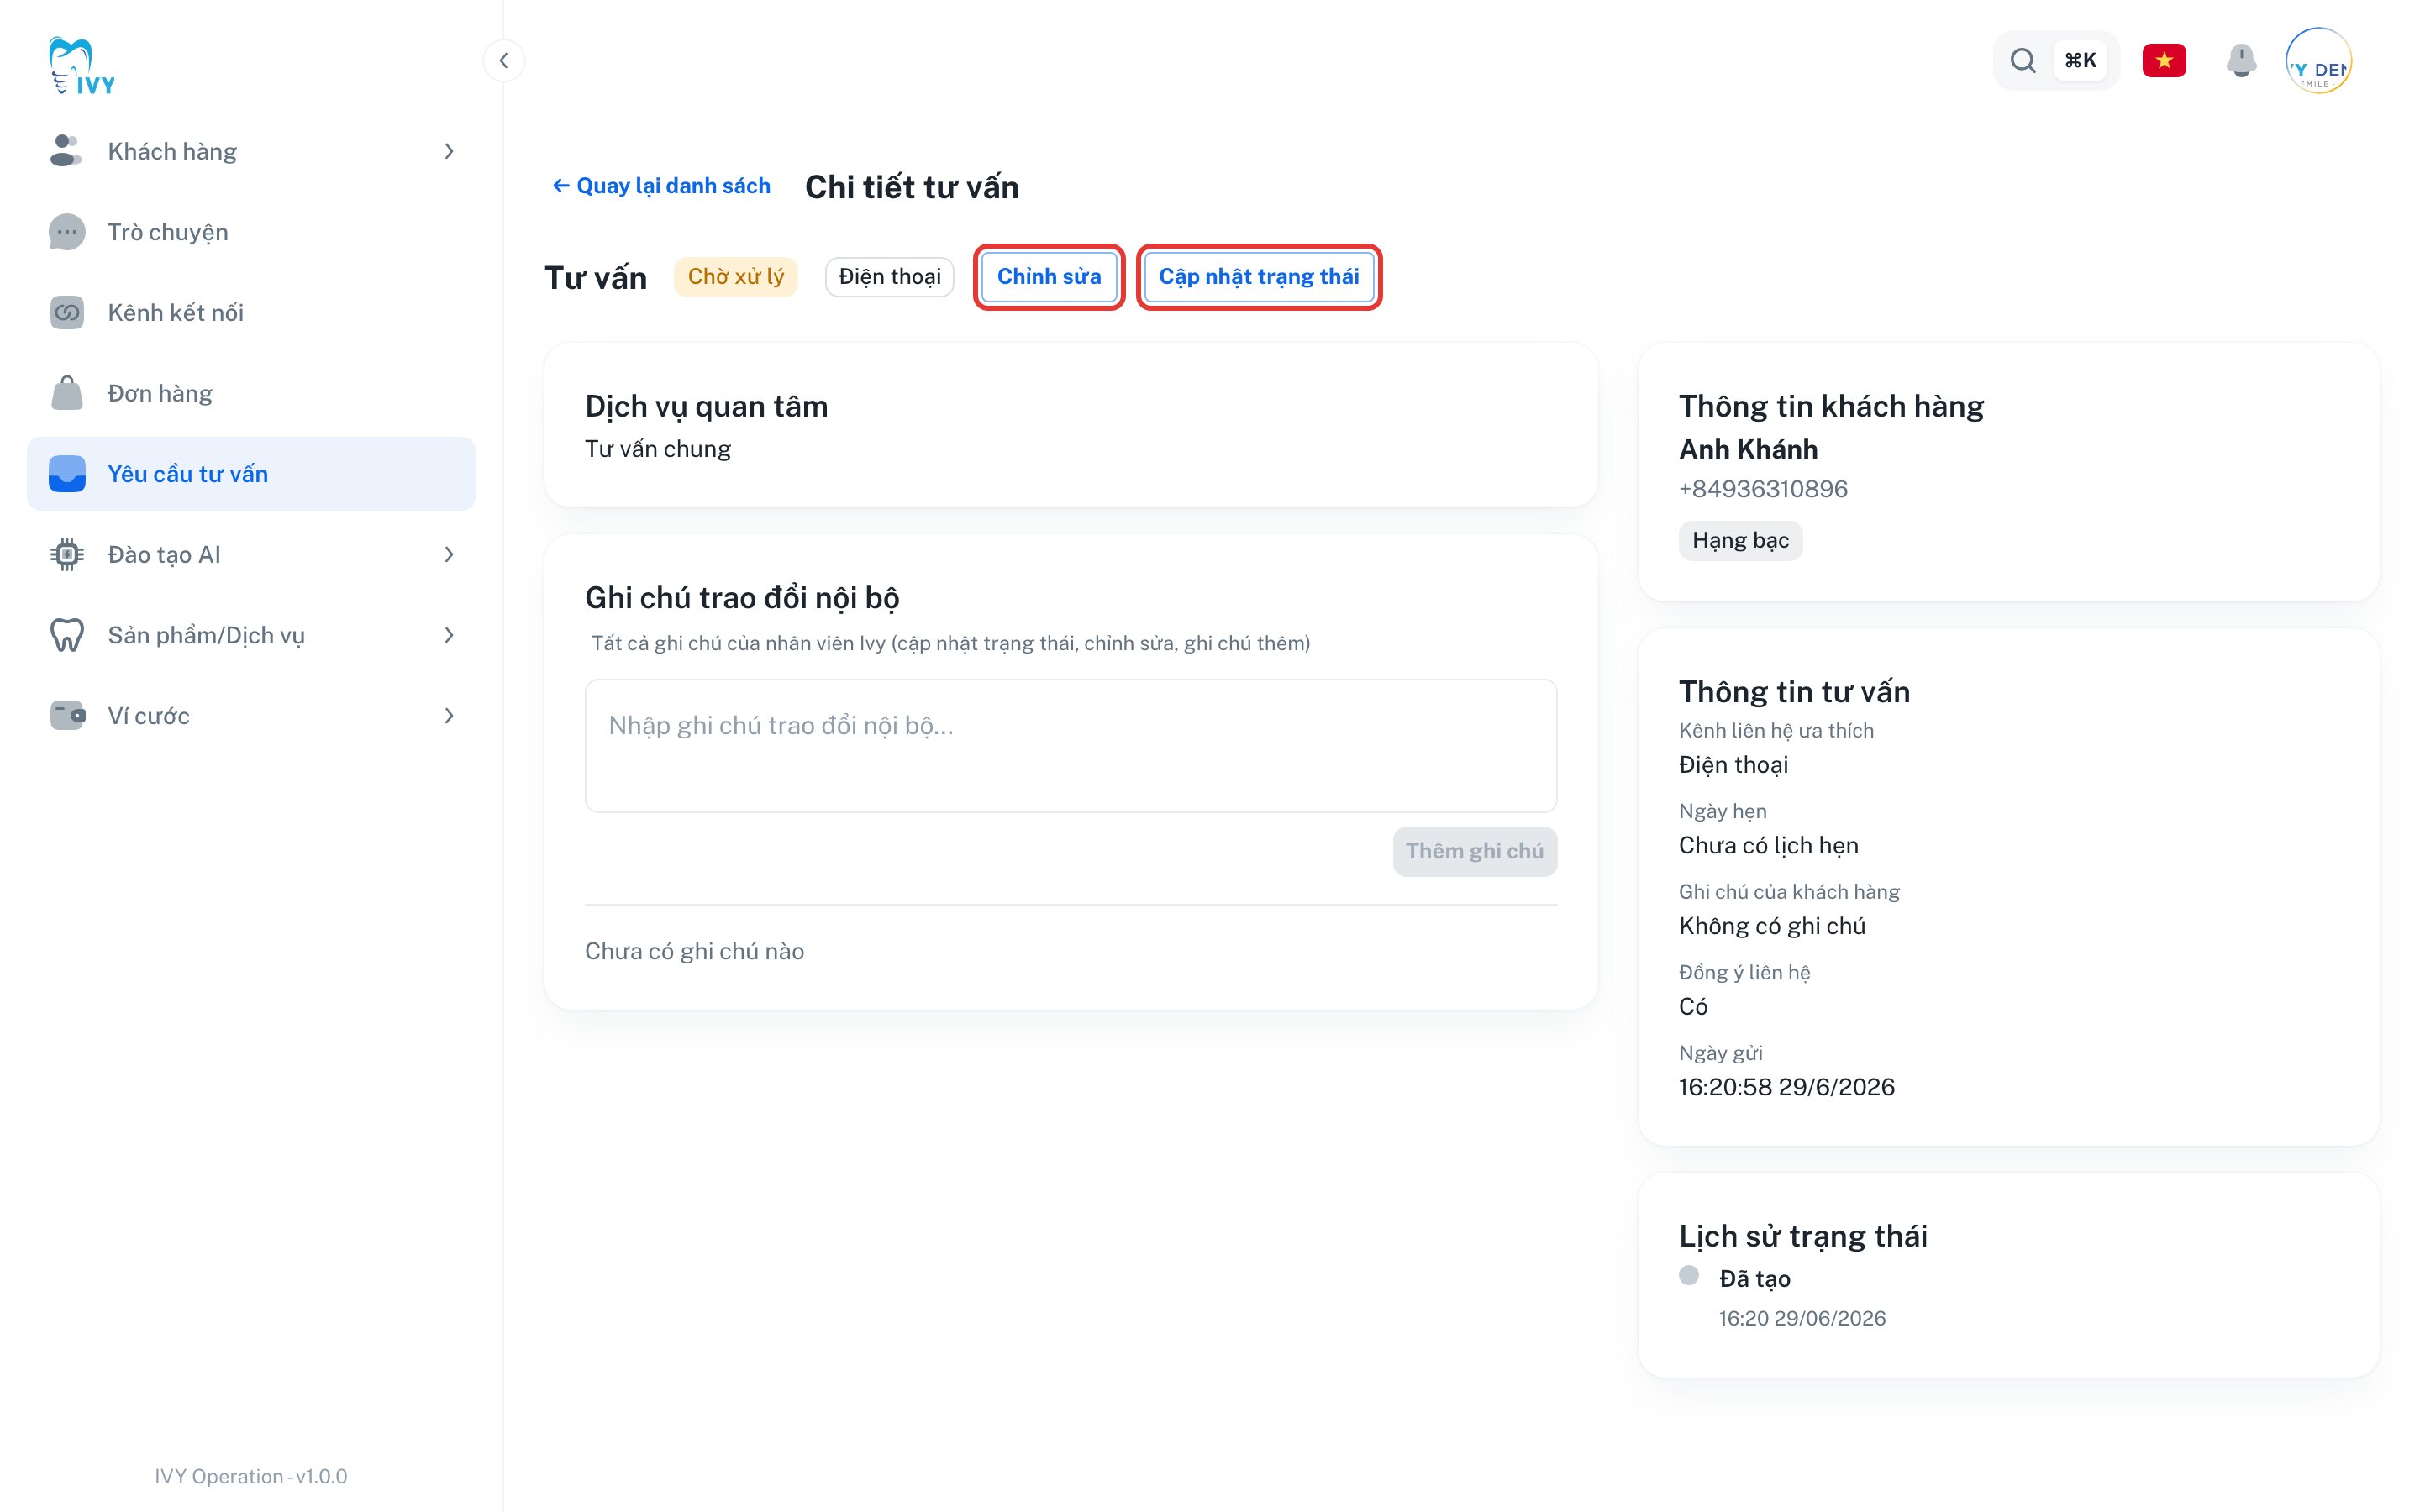Click the Hạng bạc tier badge
2420x1512 pixels.
coord(1740,541)
